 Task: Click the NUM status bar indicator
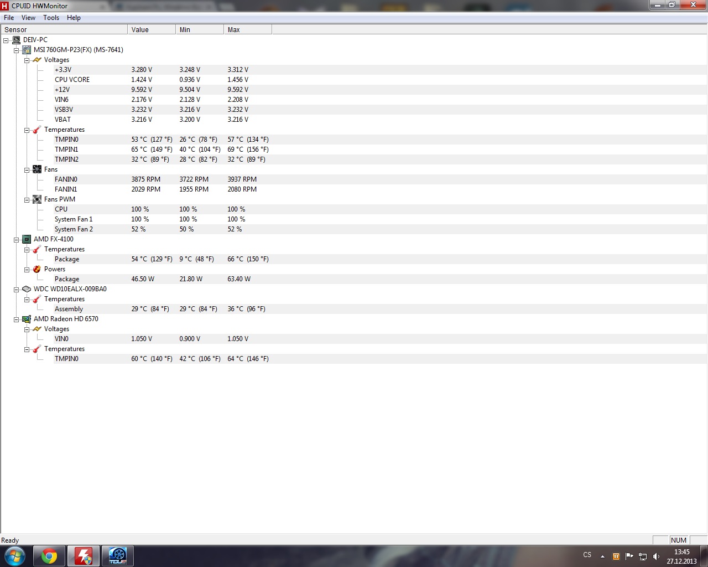[x=679, y=540]
